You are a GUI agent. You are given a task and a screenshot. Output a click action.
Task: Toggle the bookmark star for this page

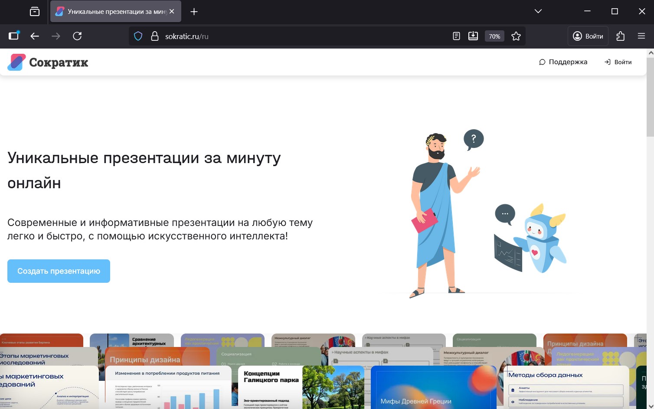tap(516, 36)
